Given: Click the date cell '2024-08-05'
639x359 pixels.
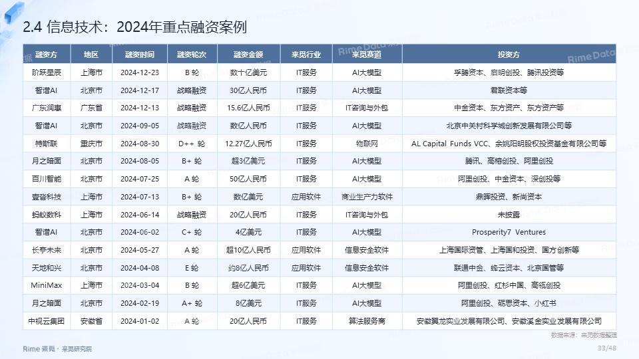Looking at the screenshot, I should pos(140,161).
